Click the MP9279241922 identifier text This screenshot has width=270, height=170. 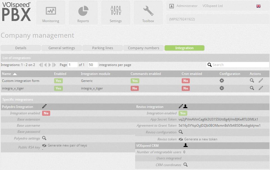point(182,19)
